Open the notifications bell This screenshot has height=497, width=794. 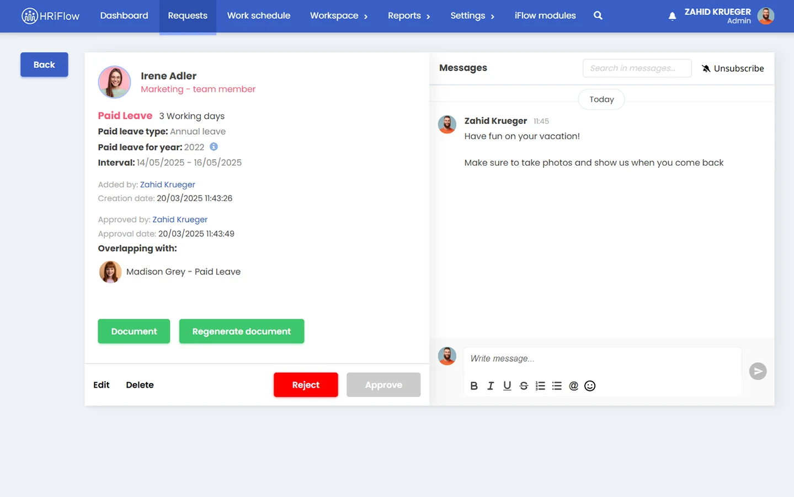coord(672,16)
